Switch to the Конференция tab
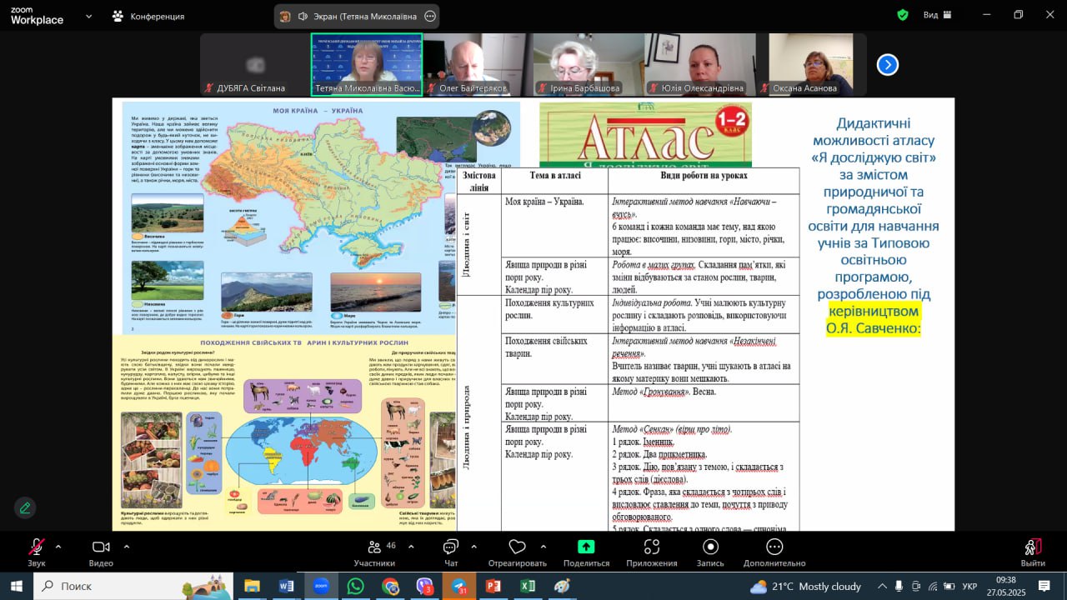This screenshot has width=1067, height=600. pos(148,16)
